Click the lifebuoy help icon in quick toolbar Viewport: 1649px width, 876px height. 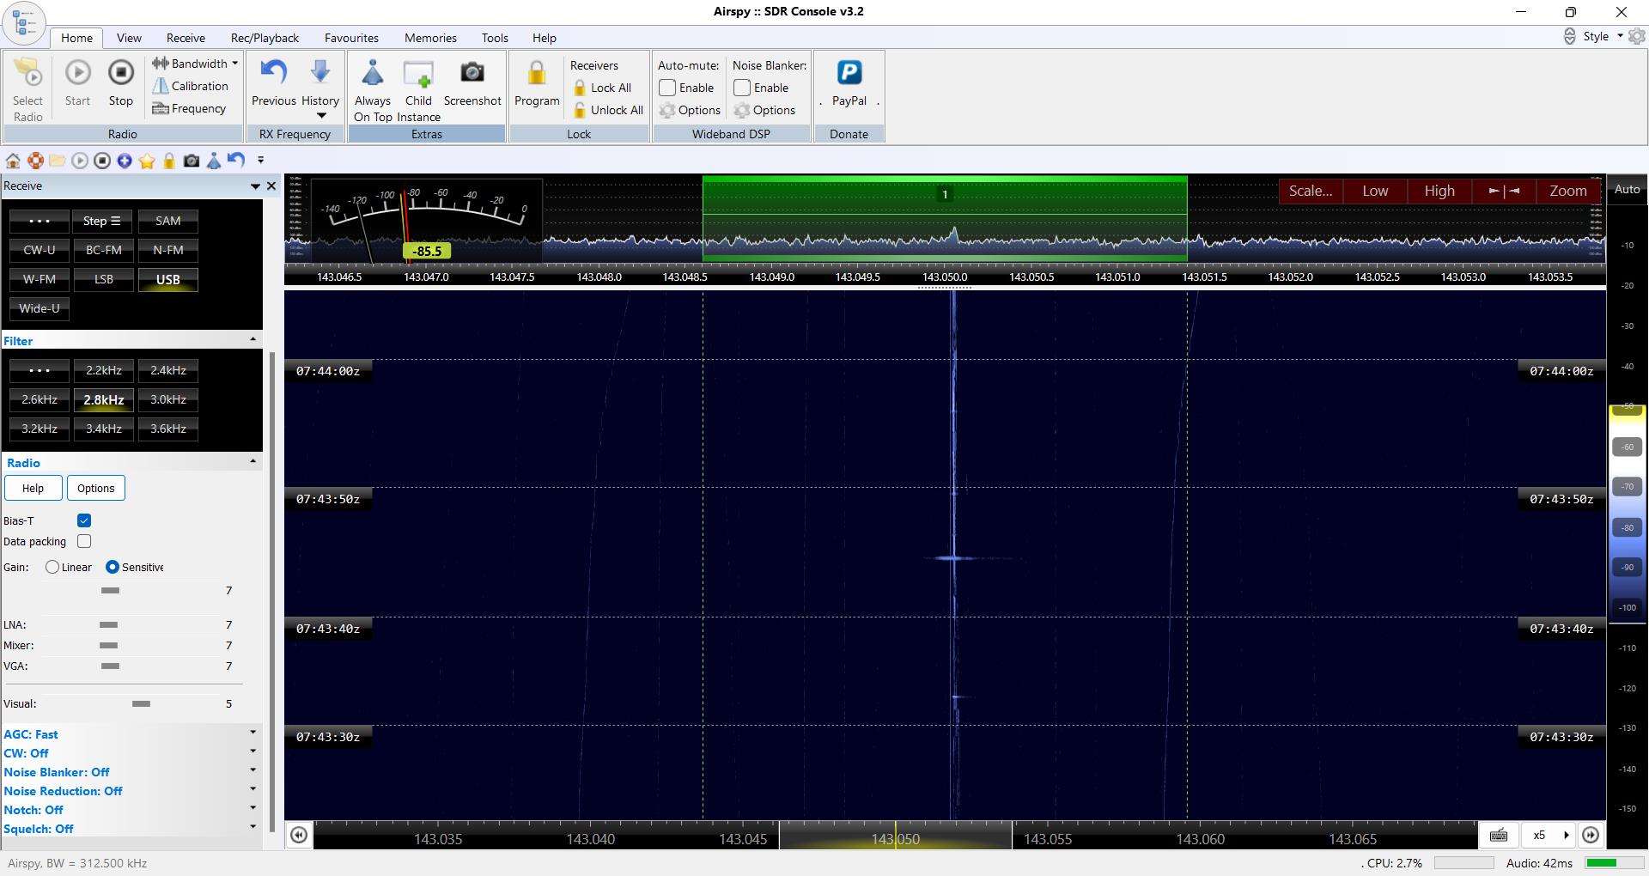point(35,161)
